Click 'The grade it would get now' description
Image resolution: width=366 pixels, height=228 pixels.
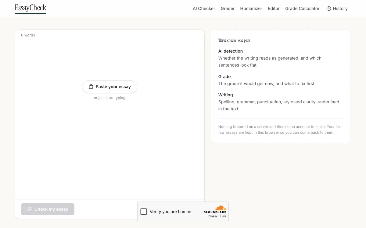tap(266, 84)
